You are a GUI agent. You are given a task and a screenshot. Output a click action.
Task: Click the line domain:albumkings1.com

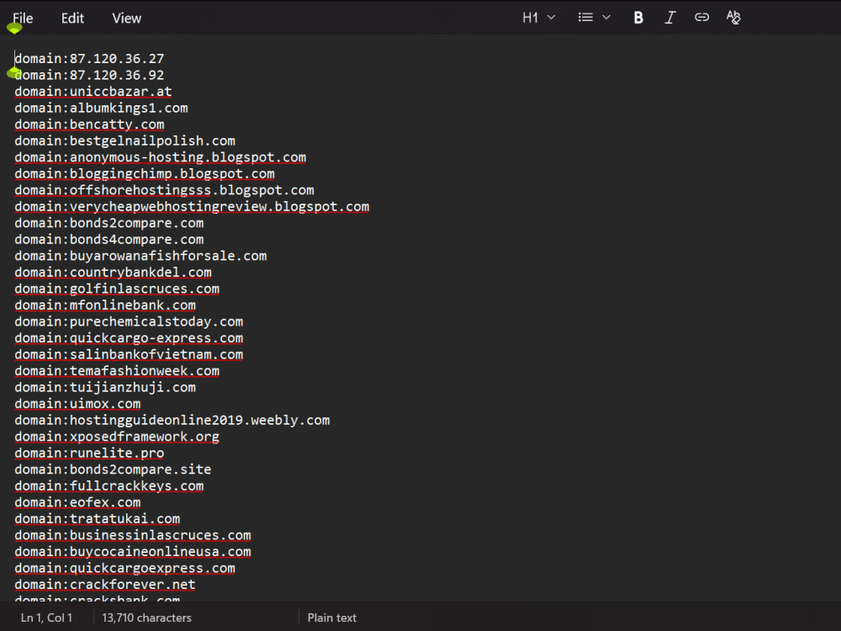102,108
